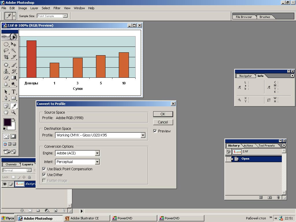
Task: Select the Clone Stamp tool
Action: 6,71
